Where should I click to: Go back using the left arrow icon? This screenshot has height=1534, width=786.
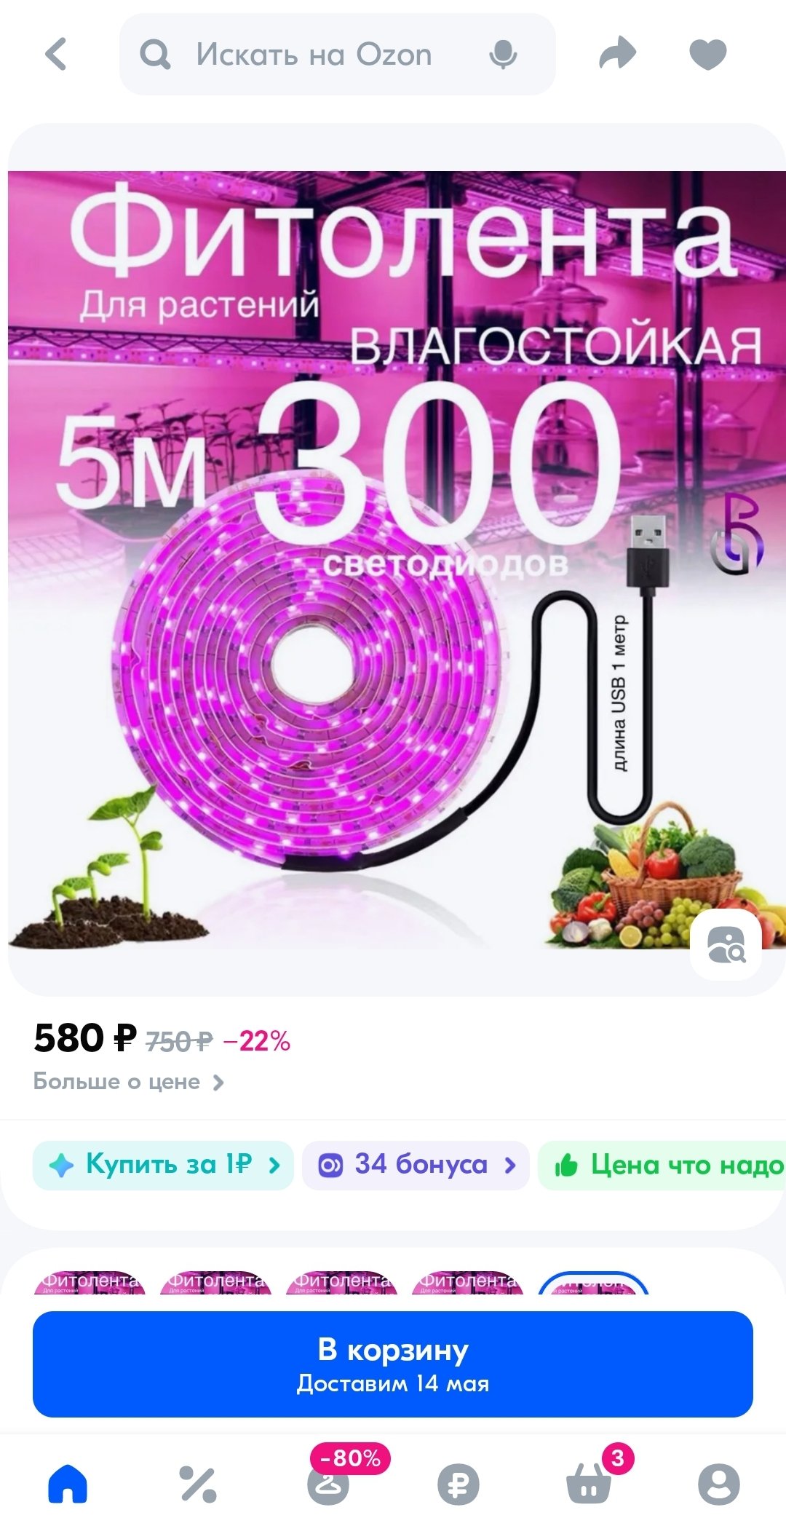[x=56, y=54]
